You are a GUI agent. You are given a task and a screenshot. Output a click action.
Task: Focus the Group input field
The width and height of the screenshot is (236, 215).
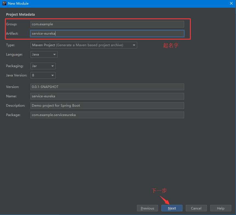107,24
